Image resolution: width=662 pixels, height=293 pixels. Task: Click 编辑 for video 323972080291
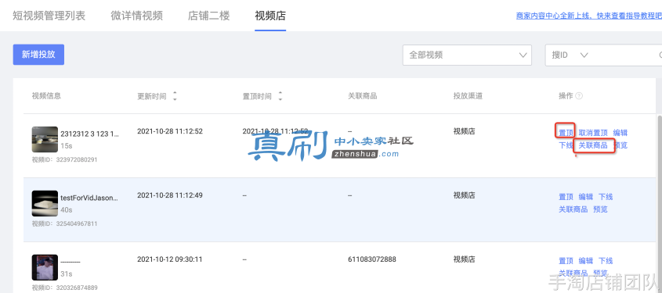620,133
